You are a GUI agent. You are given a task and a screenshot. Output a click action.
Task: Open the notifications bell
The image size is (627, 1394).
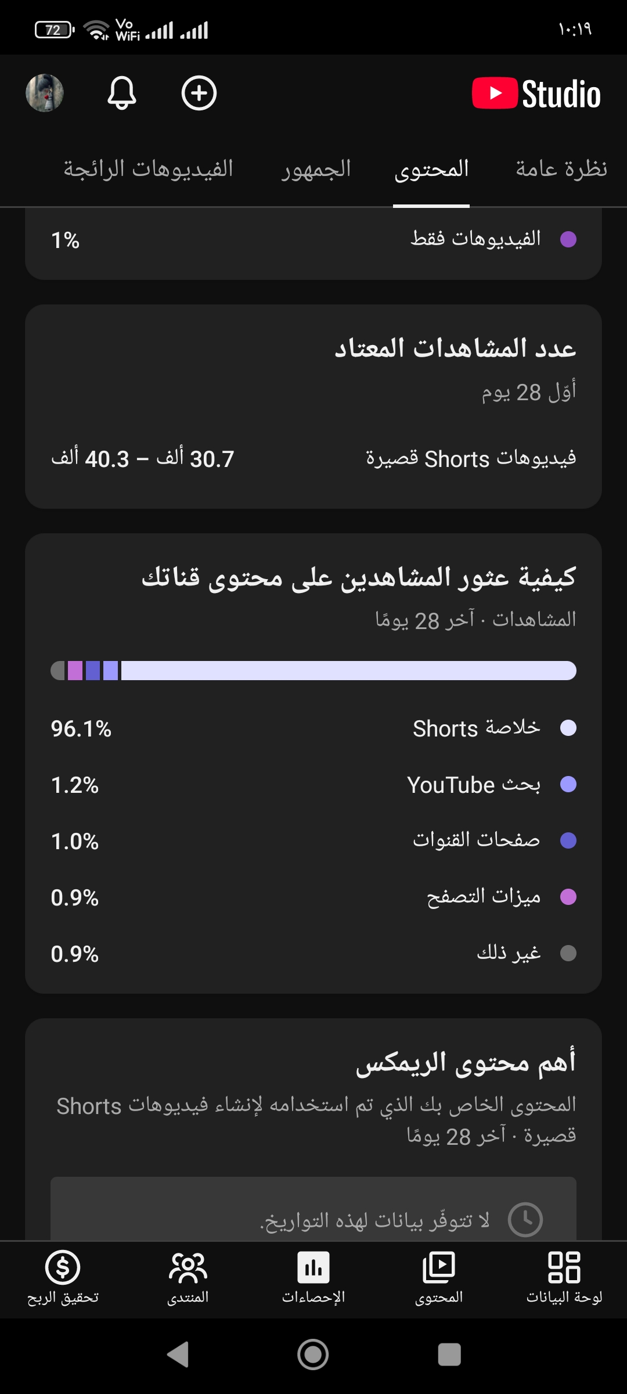pyautogui.click(x=122, y=93)
